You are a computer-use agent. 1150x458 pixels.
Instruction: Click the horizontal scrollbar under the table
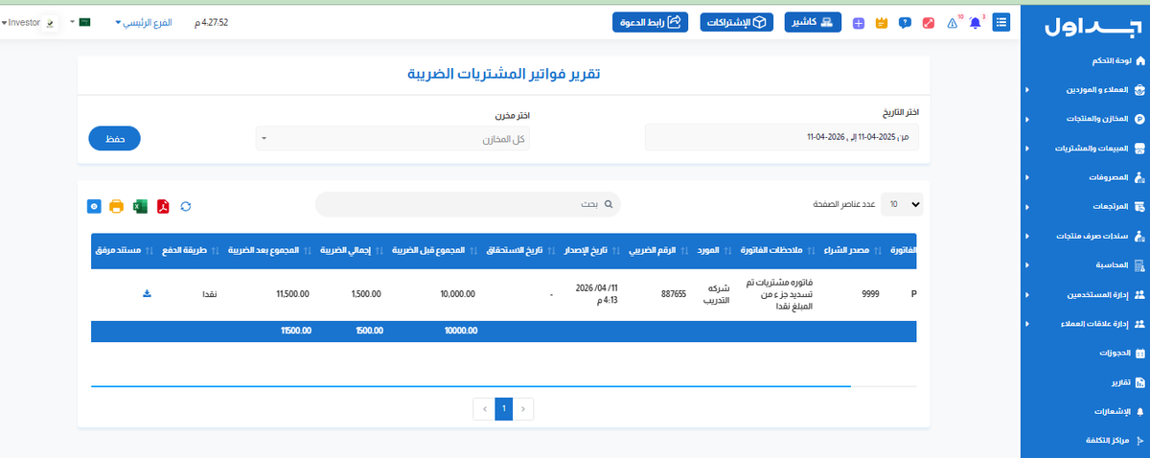pos(471,385)
